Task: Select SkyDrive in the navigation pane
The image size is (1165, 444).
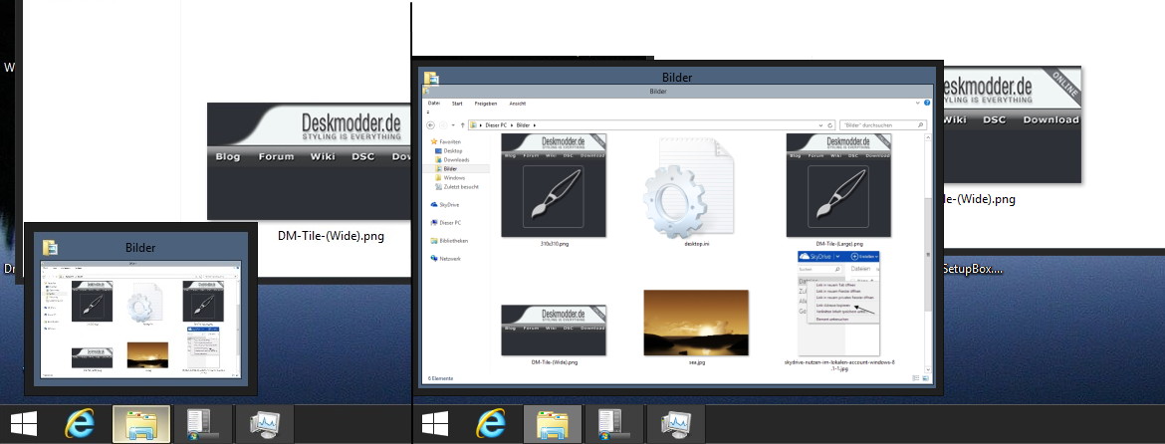Action: (x=444, y=203)
